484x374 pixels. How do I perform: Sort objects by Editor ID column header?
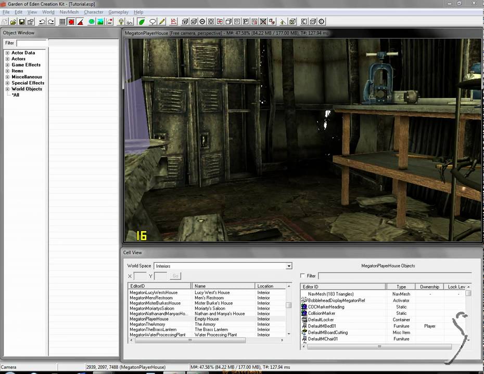343,287
